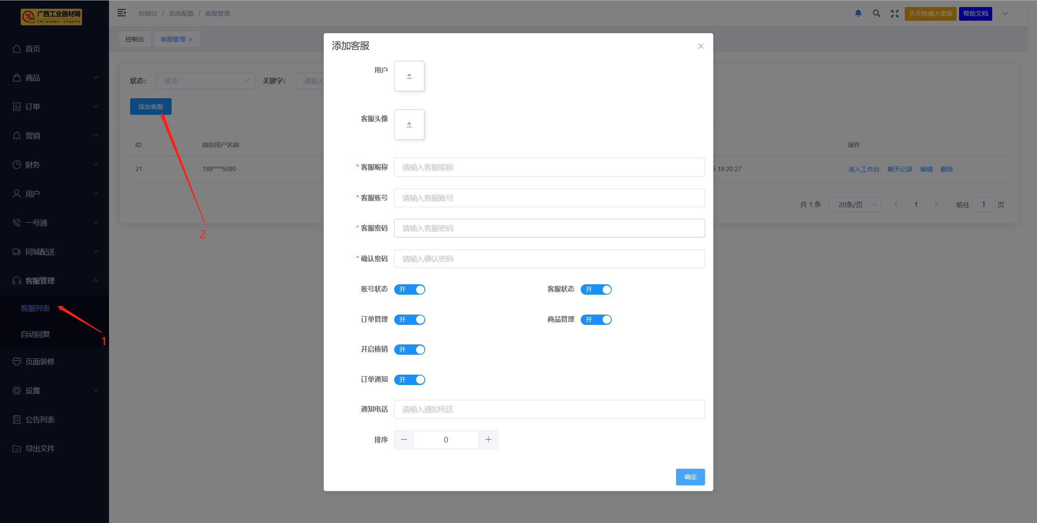Turn off the 账号状态 switch

coord(409,290)
